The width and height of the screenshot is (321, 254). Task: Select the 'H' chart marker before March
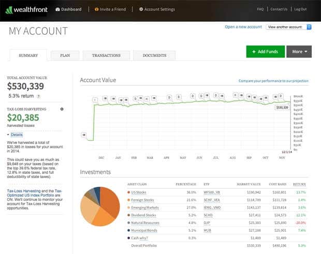[147, 99]
